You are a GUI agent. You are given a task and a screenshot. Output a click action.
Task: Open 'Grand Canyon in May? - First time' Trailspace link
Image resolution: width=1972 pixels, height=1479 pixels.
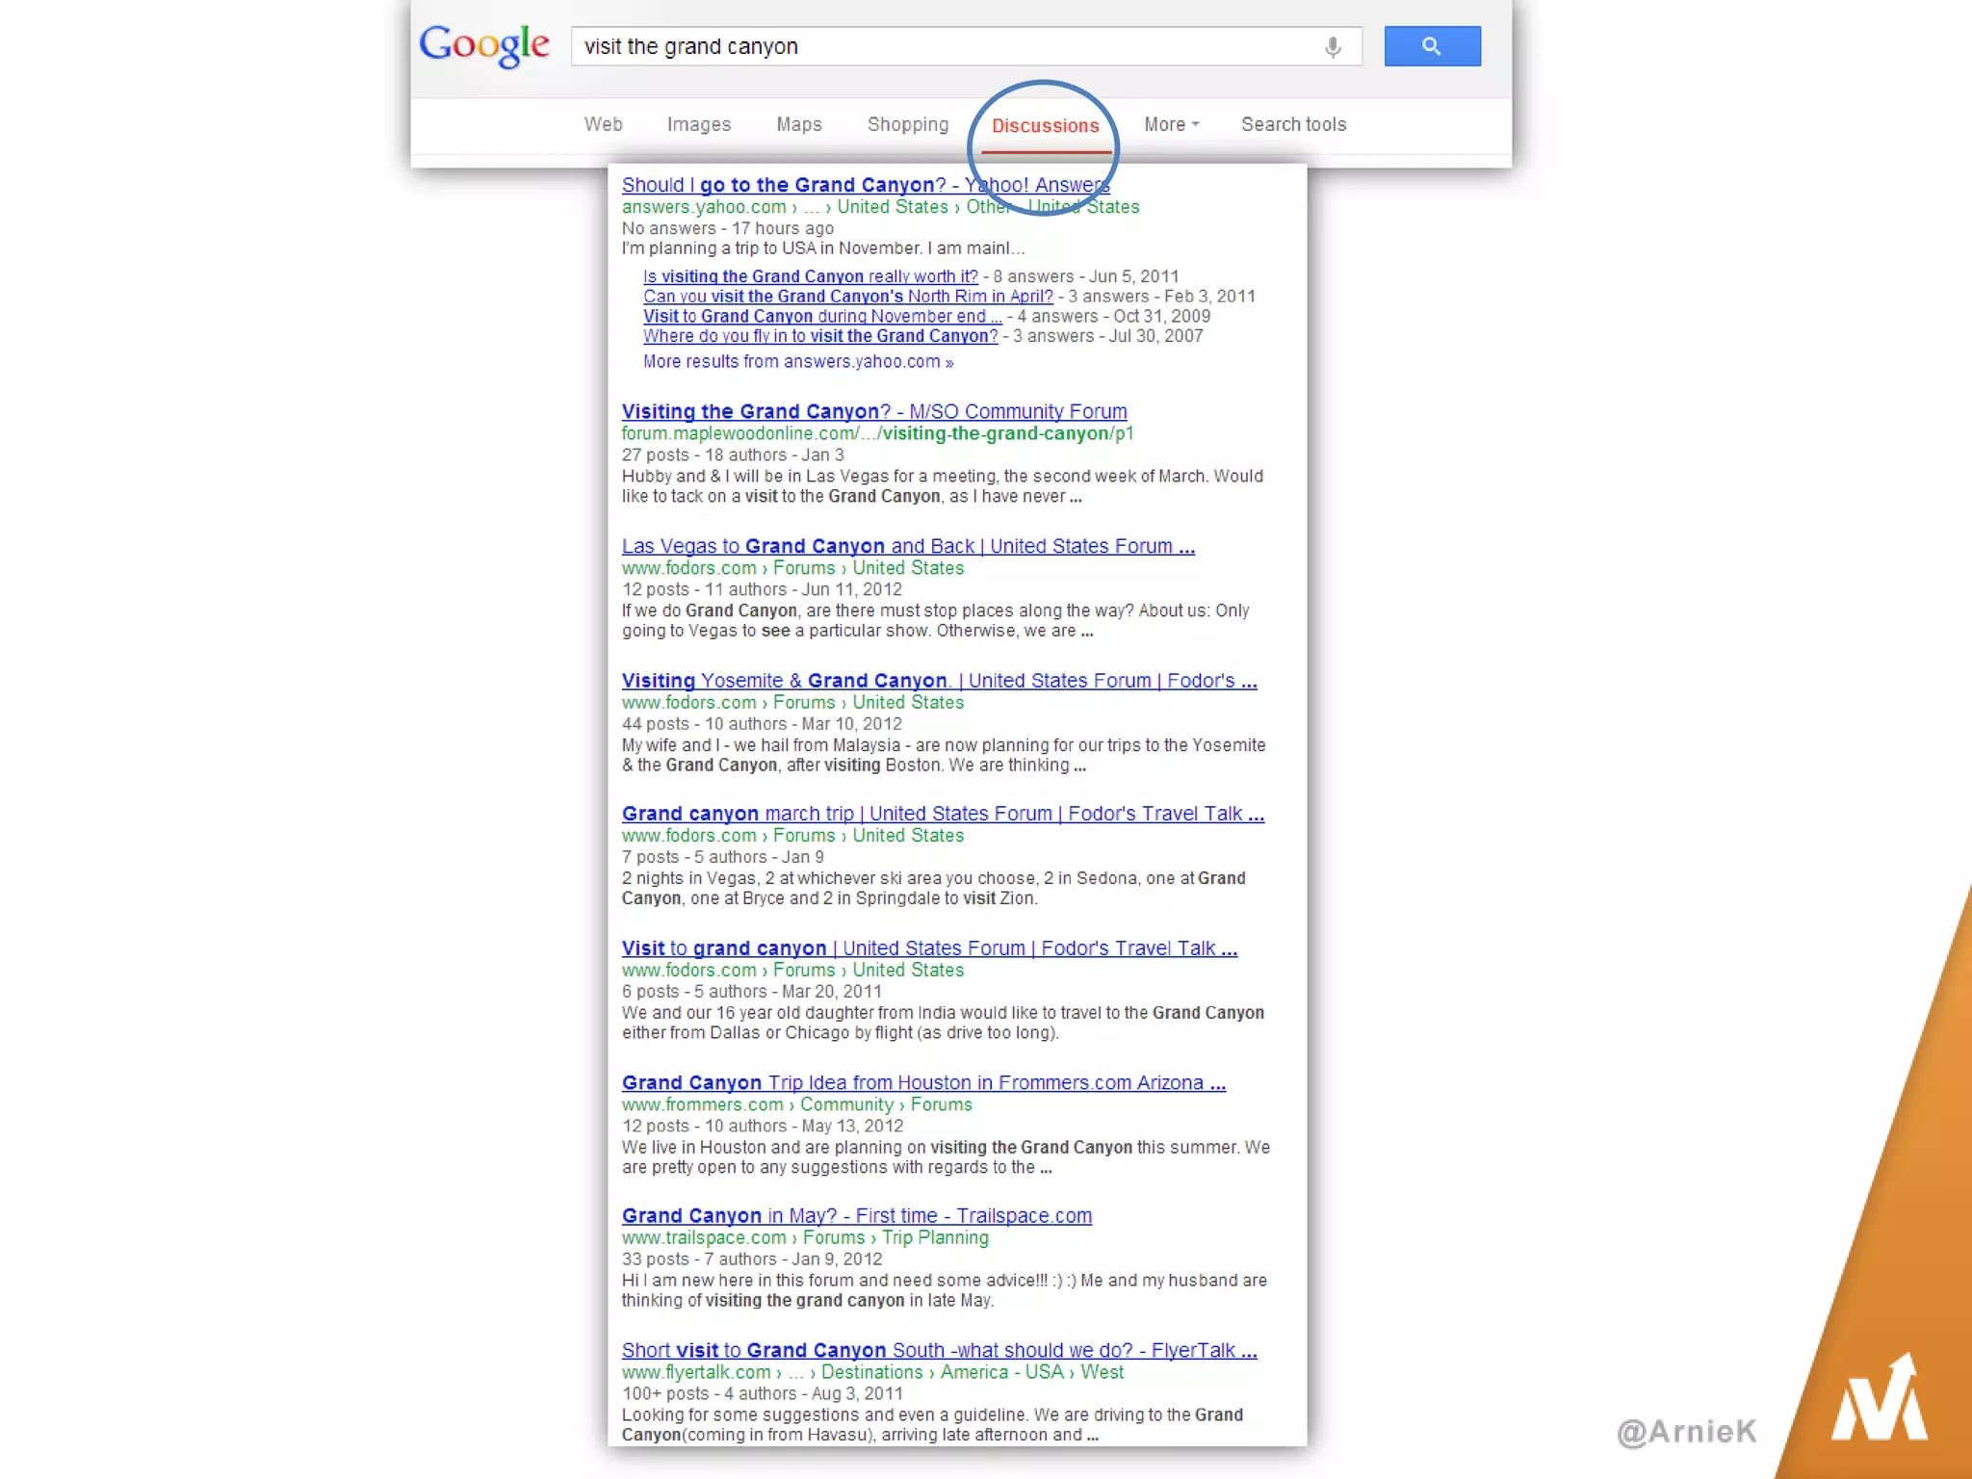pos(856,1216)
